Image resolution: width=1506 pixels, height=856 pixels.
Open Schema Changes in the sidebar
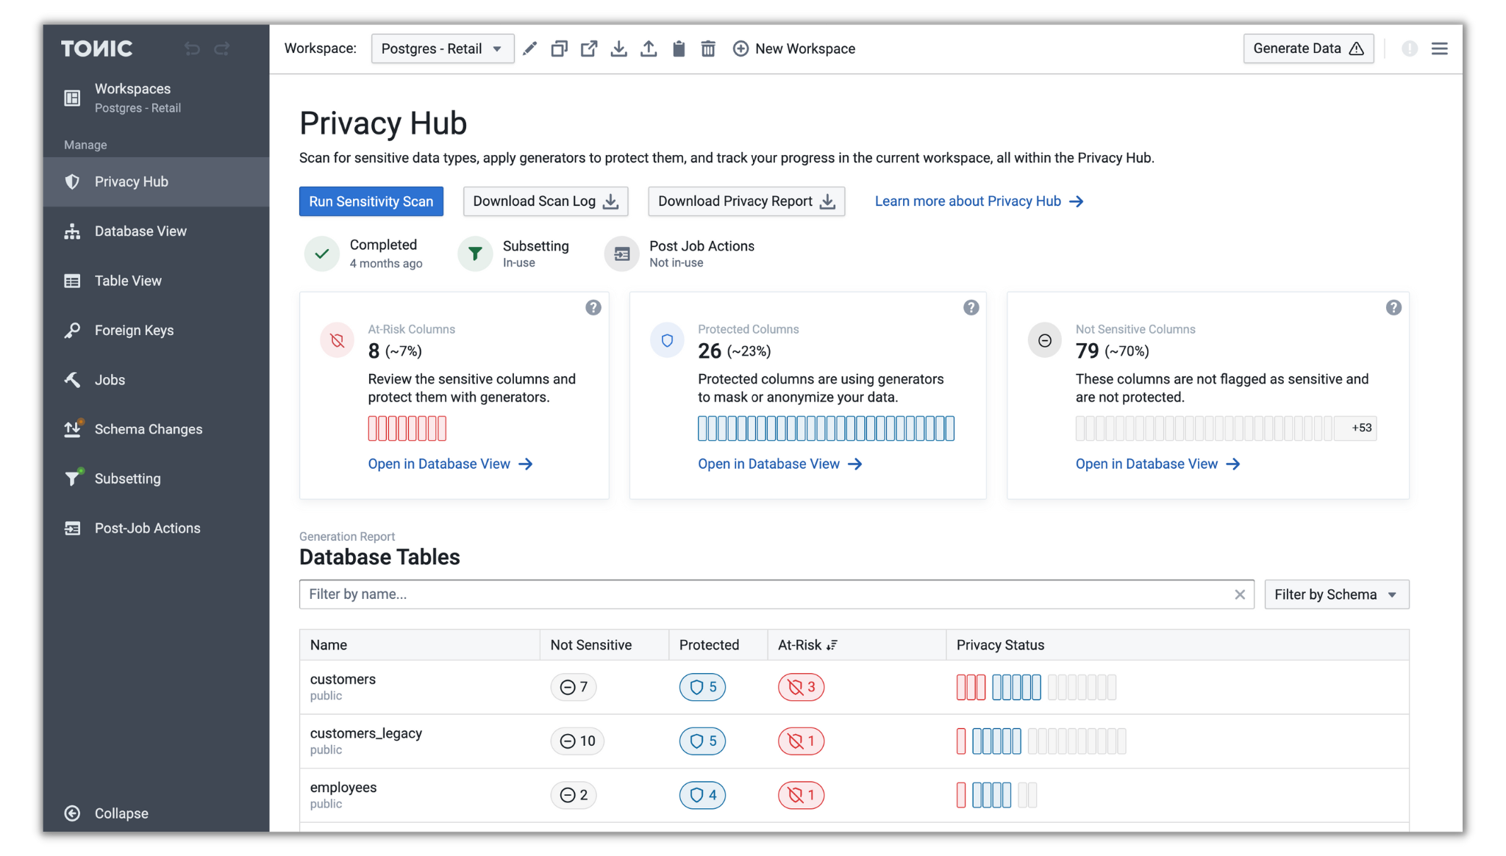coord(149,428)
